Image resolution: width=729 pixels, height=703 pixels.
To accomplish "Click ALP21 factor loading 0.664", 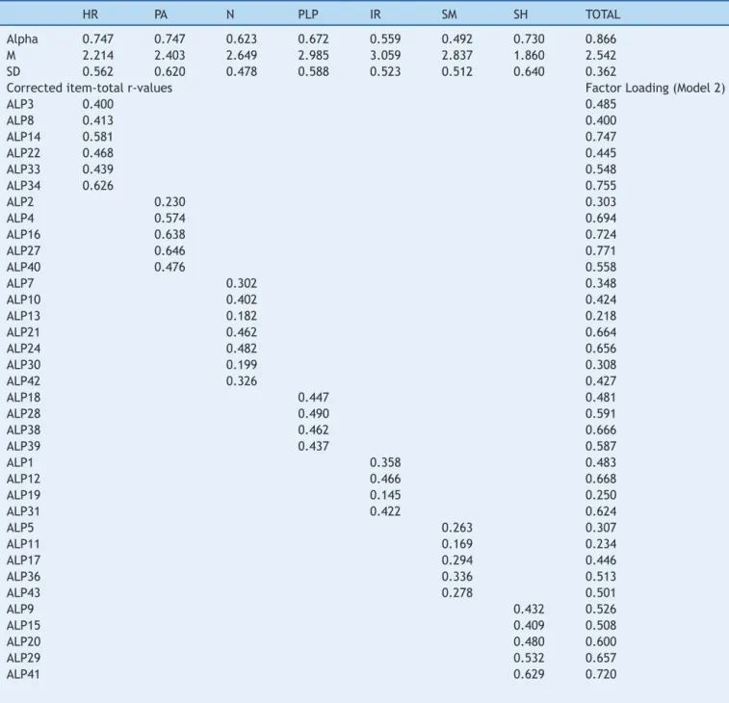I will tap(601, 332).
